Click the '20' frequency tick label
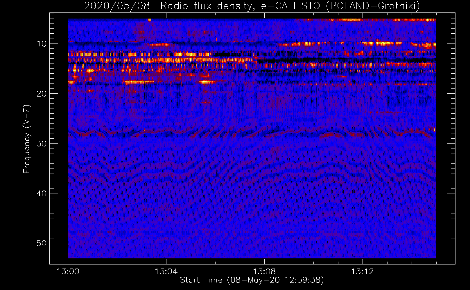 (x=42, y=94)
